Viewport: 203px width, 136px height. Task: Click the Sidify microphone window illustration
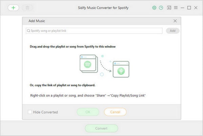click(121, 69)
